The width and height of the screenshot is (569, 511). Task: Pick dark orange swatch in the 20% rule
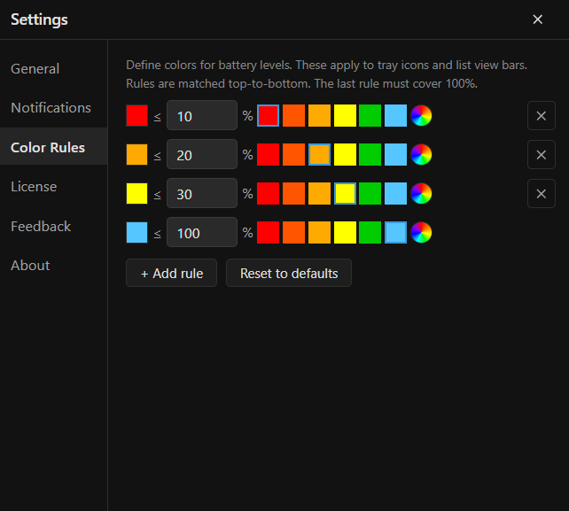click(x=293, y=154)
